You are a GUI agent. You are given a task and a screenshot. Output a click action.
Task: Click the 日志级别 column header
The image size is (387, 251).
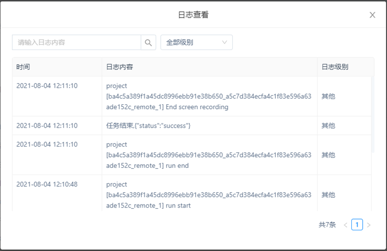pyautogui.click(x=335, y=67)
